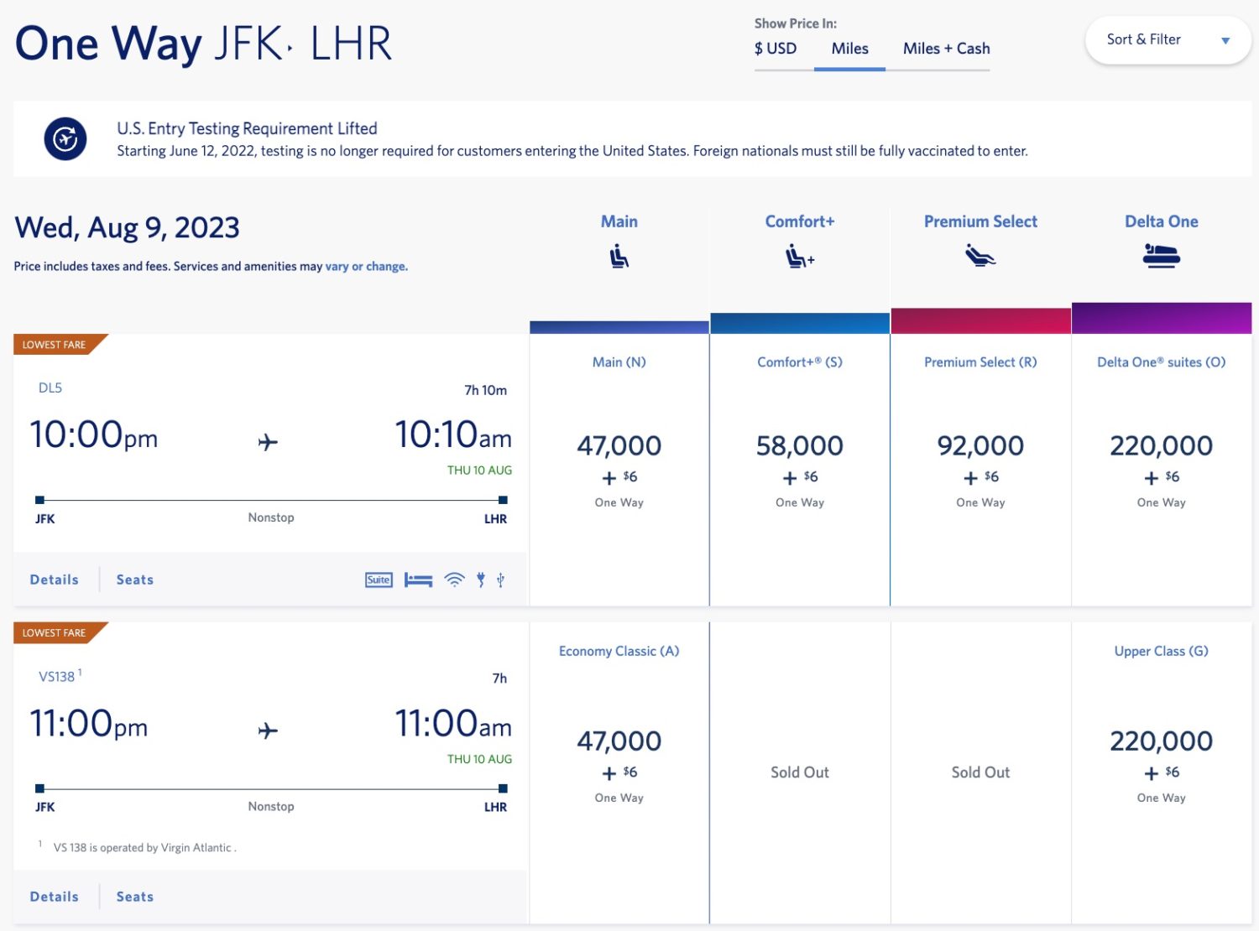Click the airplane icon on flight DL5

coord(267,440)
